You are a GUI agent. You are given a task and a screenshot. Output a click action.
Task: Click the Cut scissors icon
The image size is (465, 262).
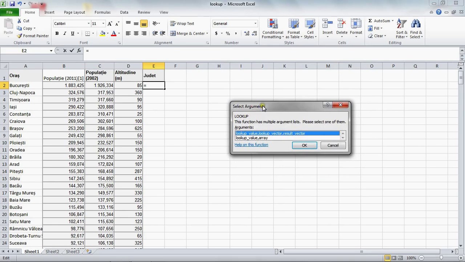(x=19, y=21)
